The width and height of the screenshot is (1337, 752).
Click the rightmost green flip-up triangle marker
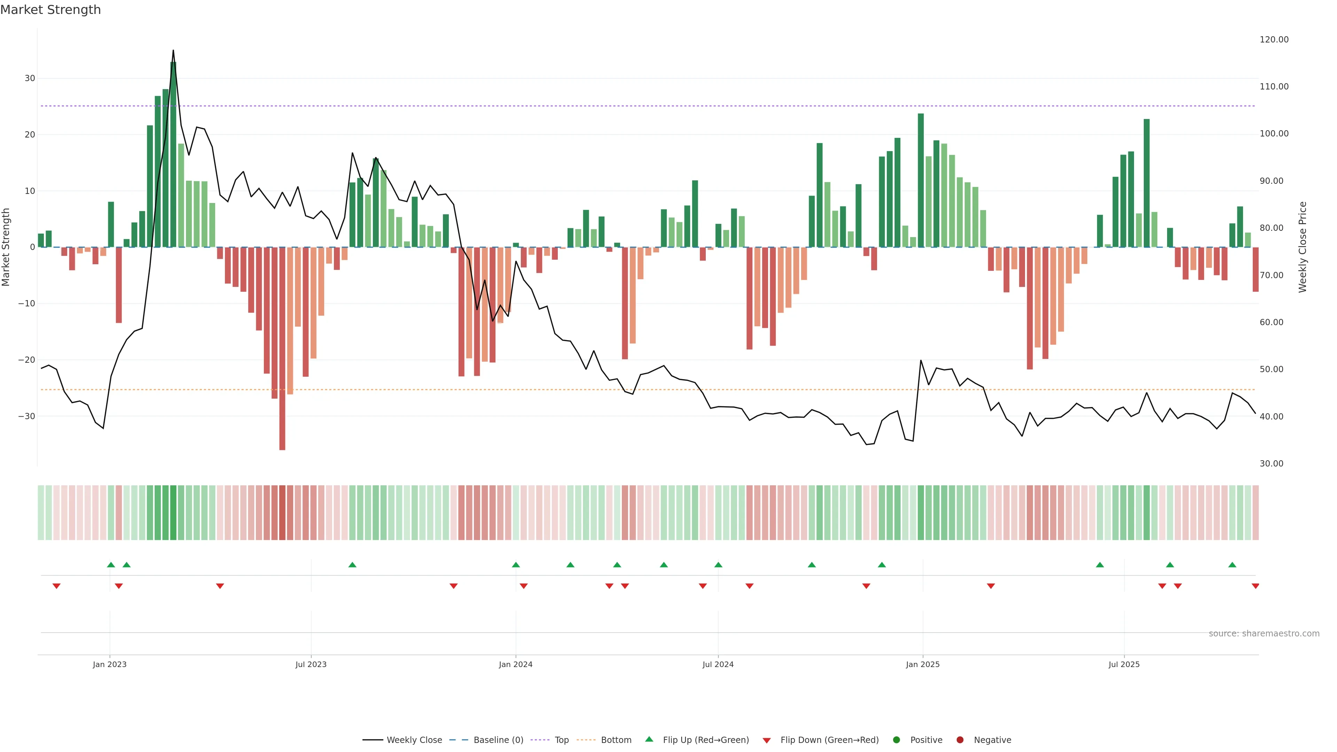coord(1232,565)
